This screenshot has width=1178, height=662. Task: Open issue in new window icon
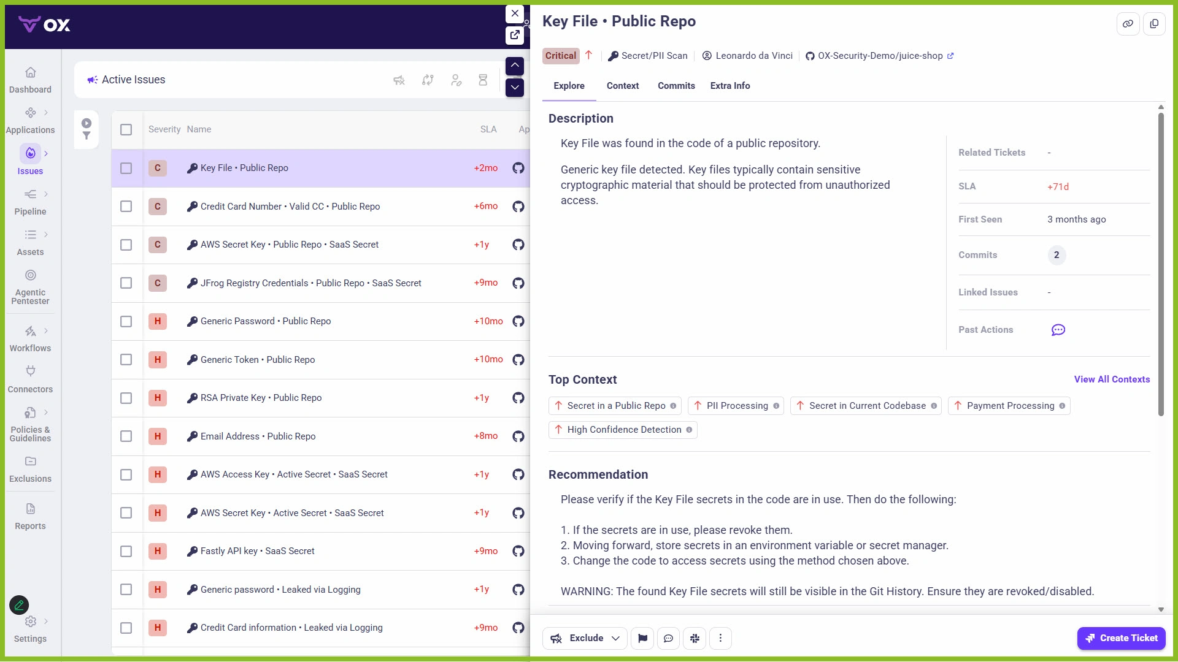pyautogui.click(x=514, y=35)
